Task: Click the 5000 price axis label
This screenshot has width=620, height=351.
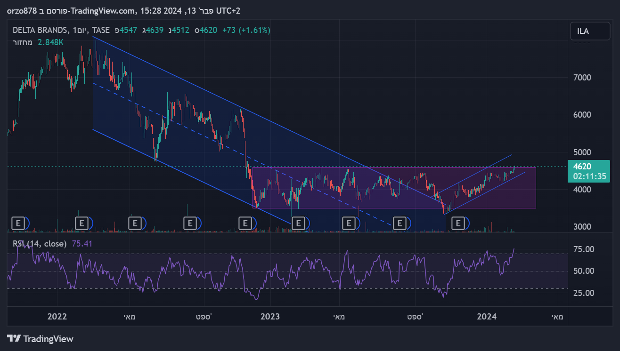Action: click(582, 152)
